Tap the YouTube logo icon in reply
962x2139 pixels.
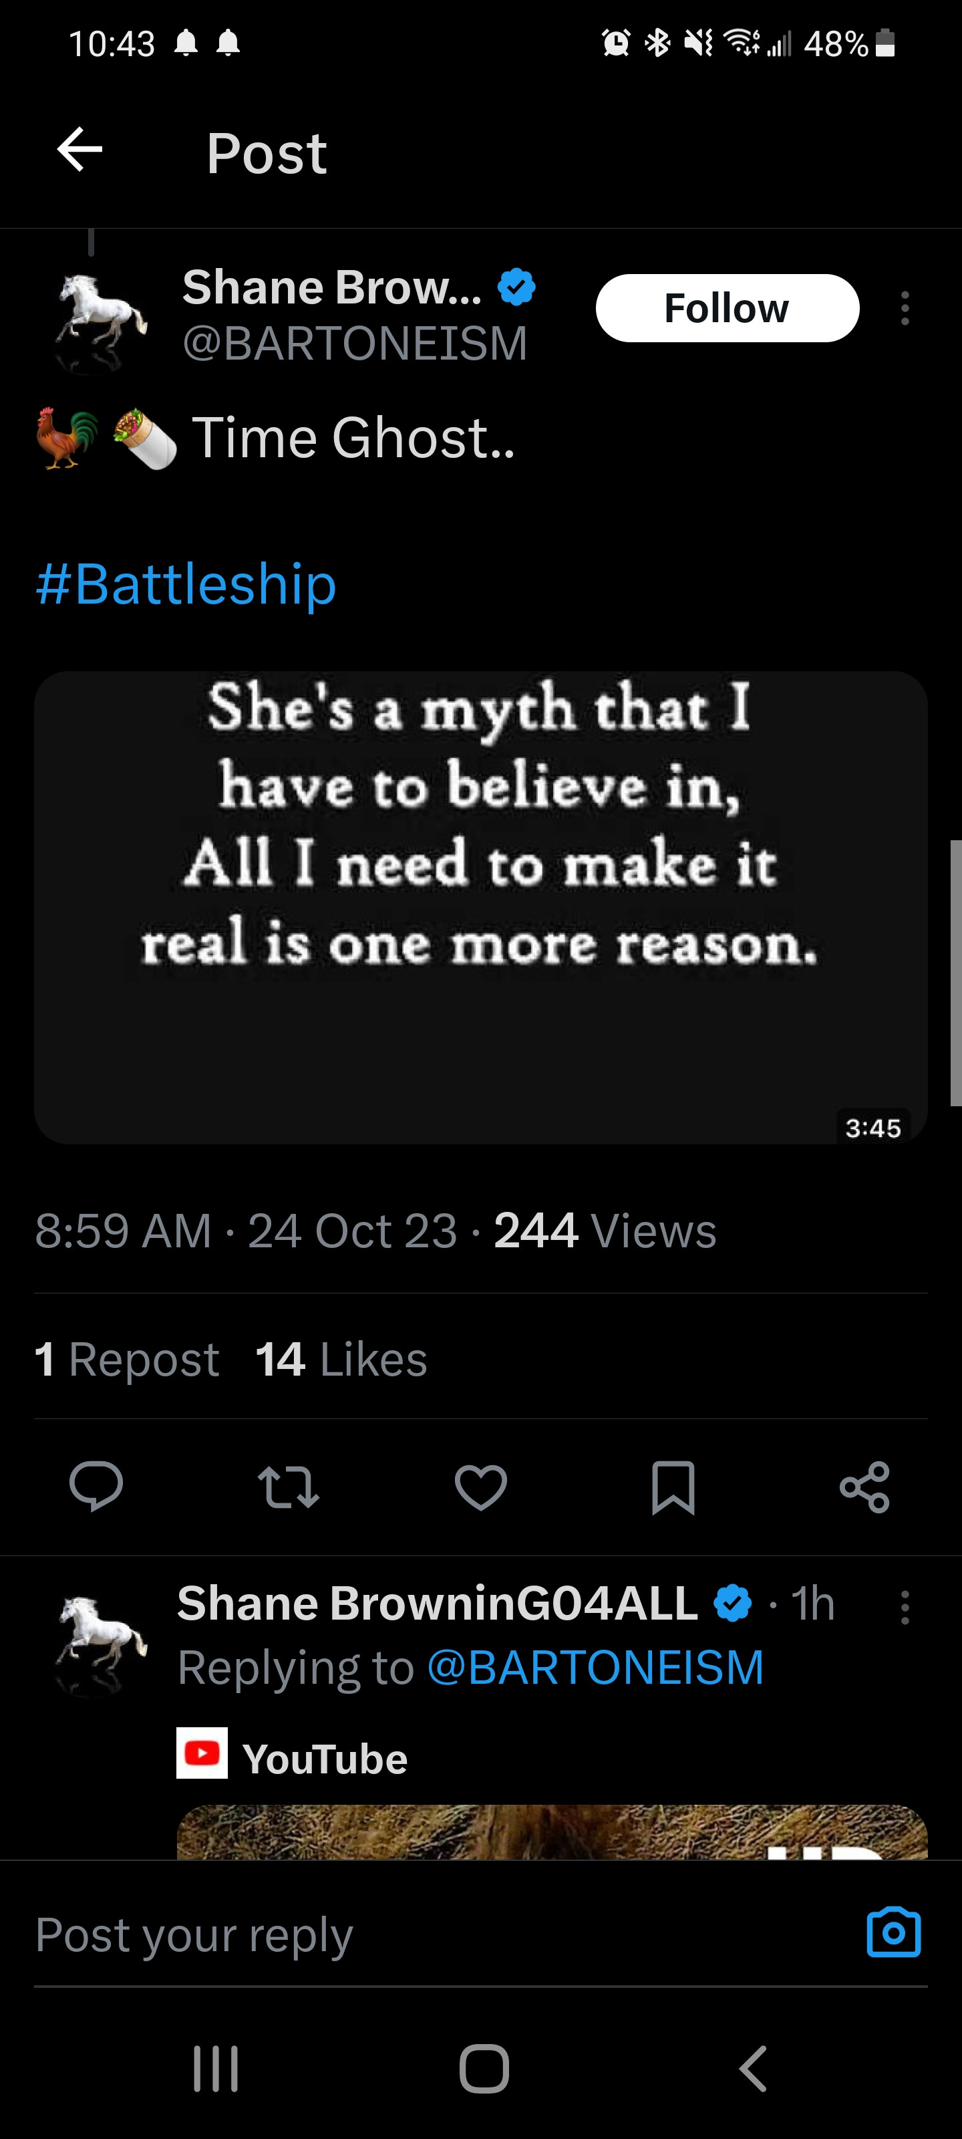202,1753
